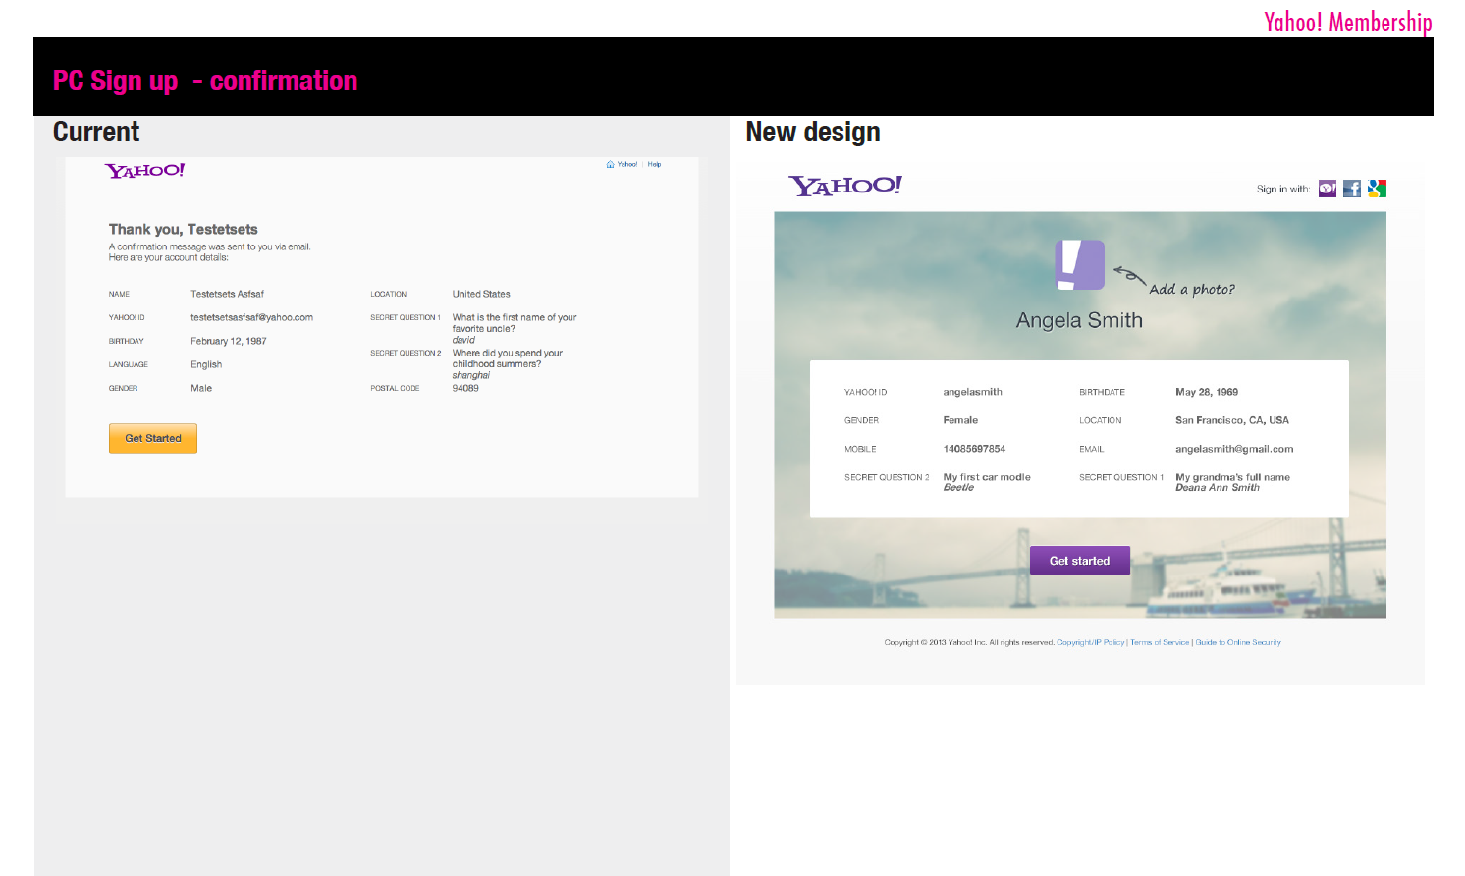Click the Yahoo! logo in Current design
1465x876 pixels.
(145, 171)
